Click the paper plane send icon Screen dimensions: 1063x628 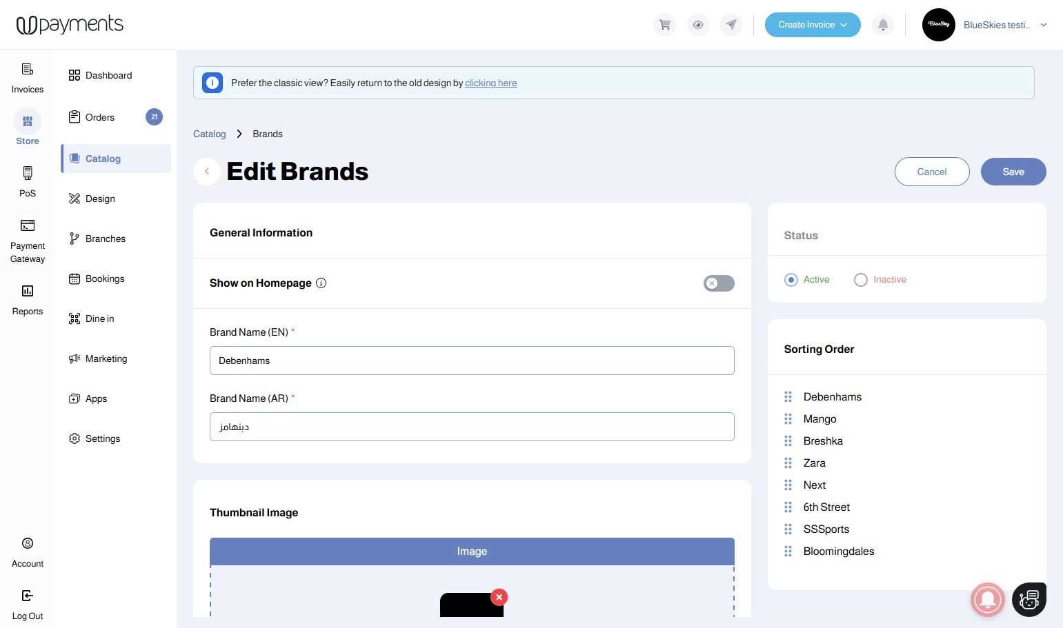point(731,25)
